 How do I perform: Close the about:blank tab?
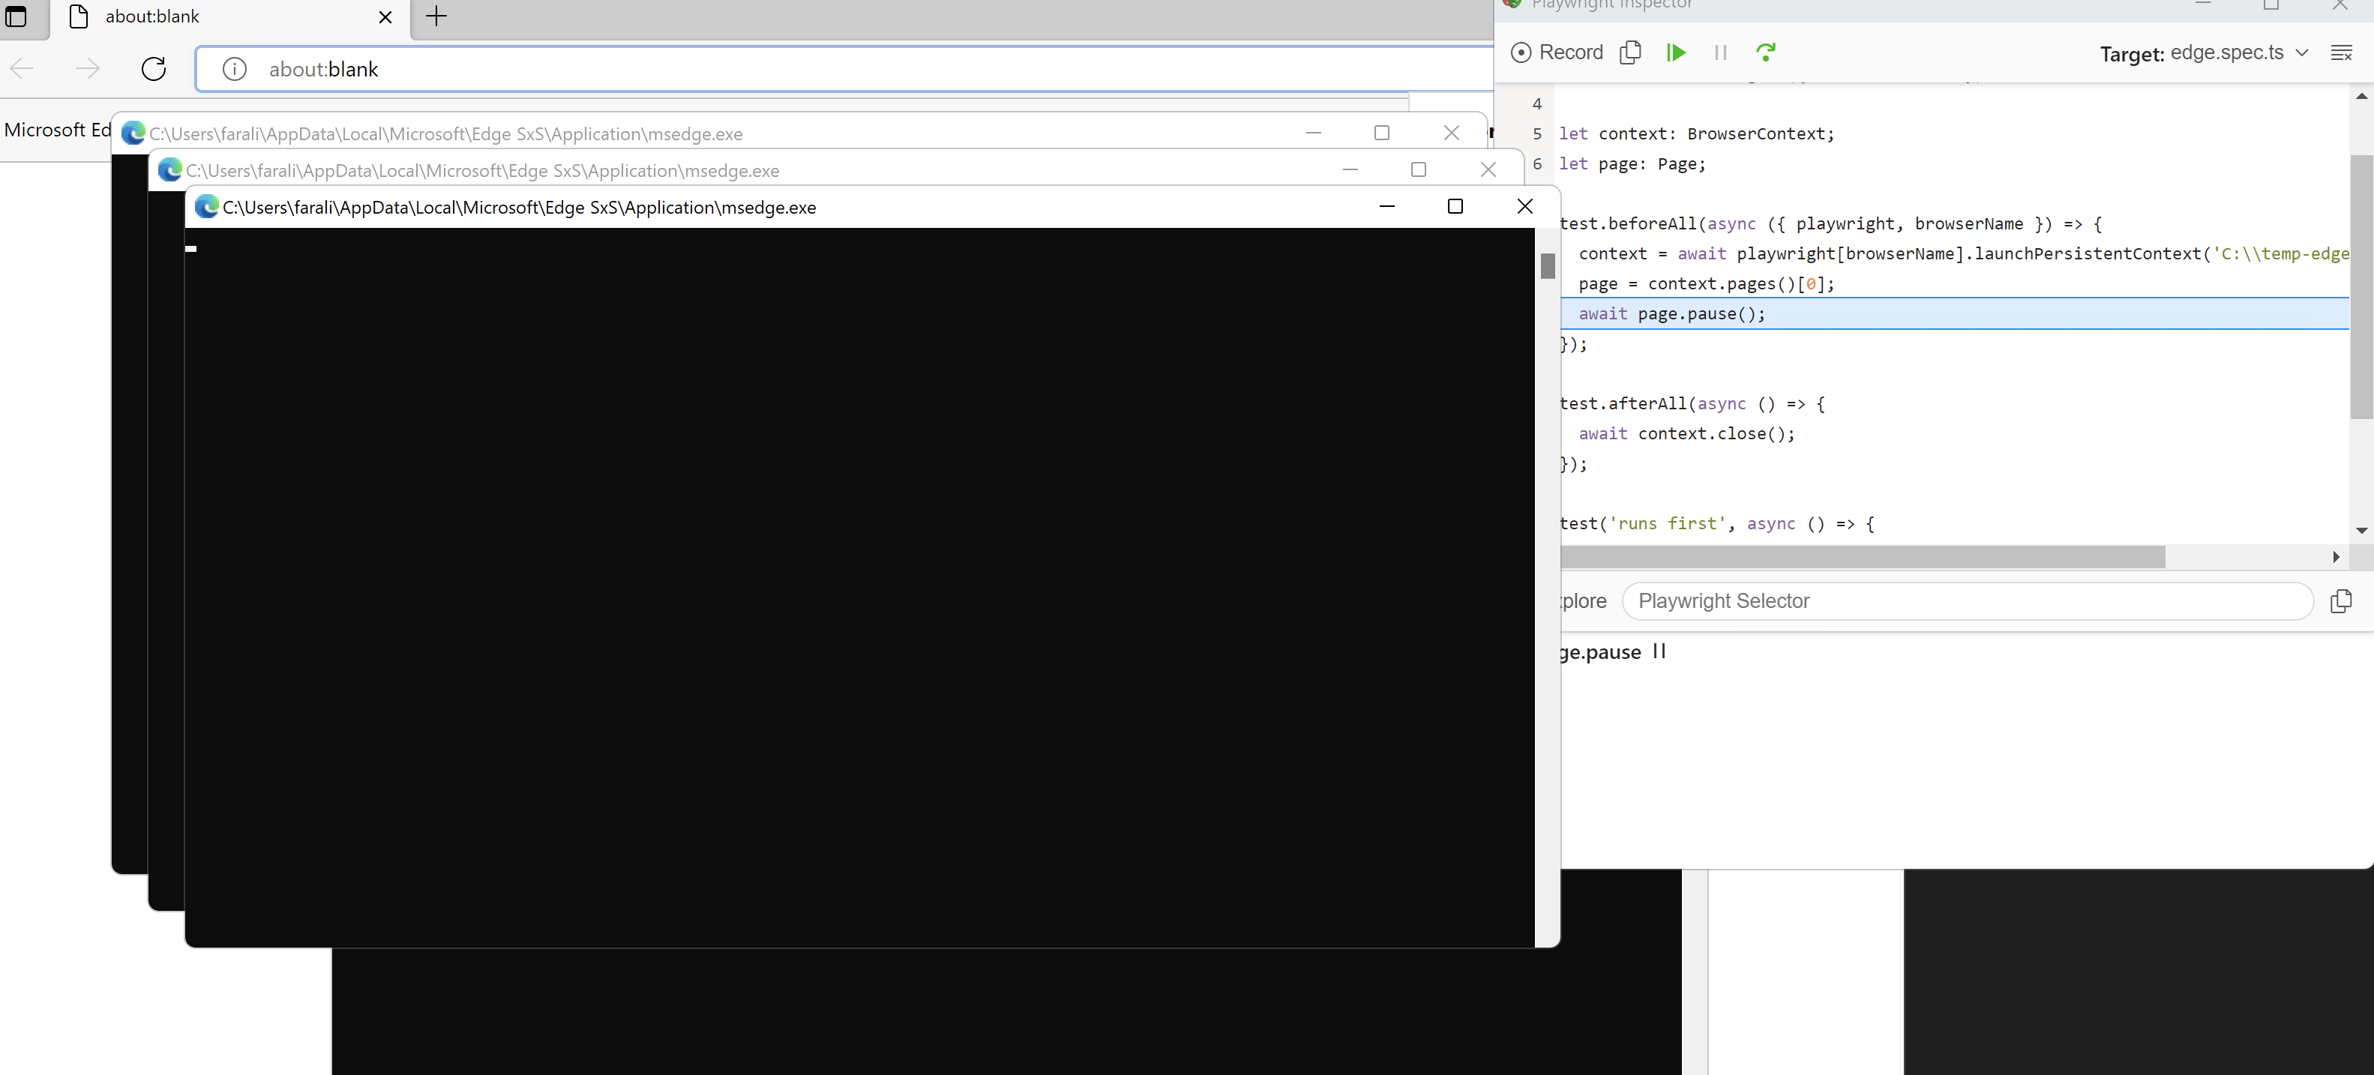pos(385,16)
